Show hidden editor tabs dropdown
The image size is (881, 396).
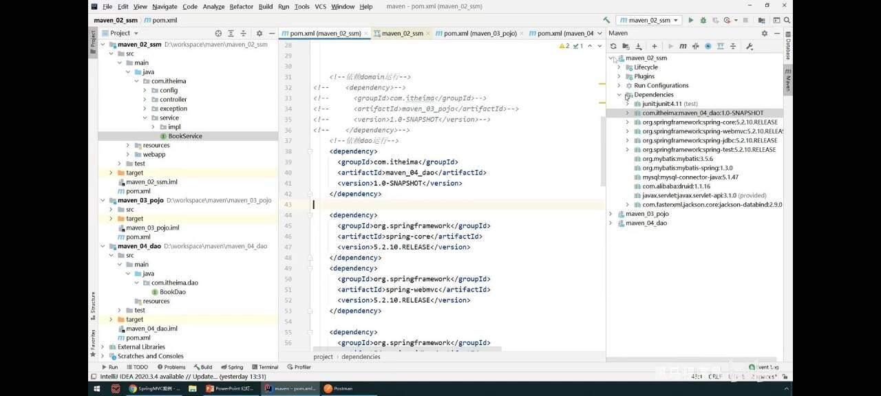tap(600, 33)
